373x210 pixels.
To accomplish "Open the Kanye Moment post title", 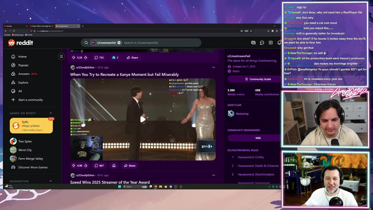I will pos(124,74).
